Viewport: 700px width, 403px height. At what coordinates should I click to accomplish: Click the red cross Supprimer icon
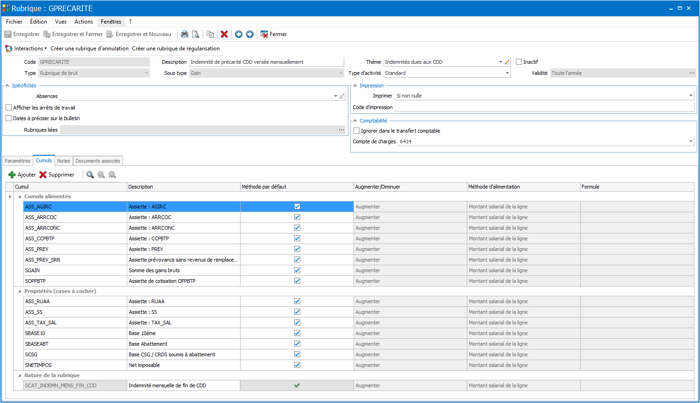click(x=43, y=175)
